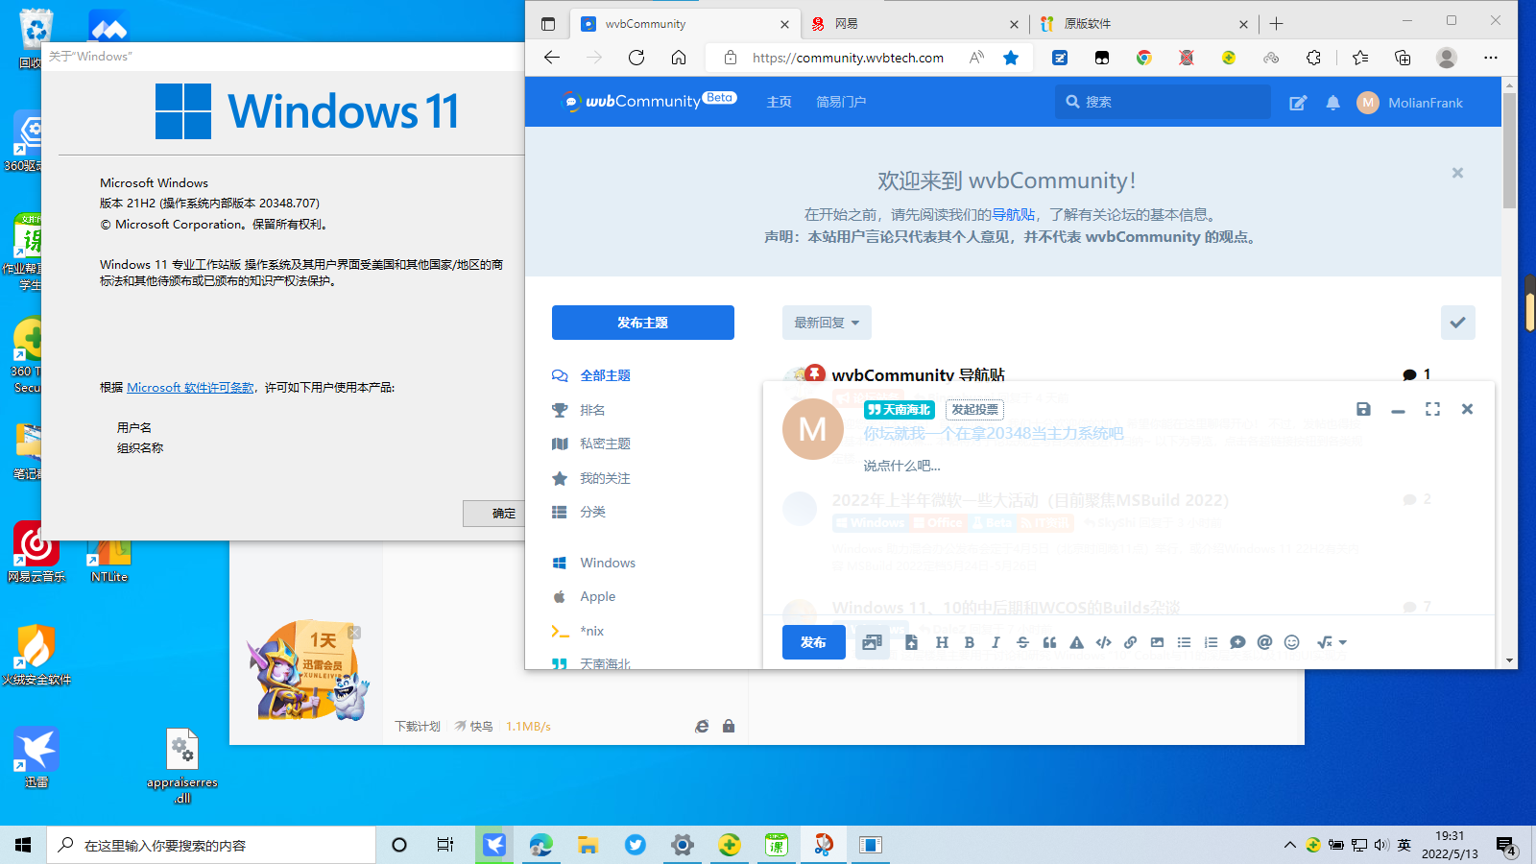The width and height of the screenshot is (1536, 864).
Task: Click the address bar URL
Action: [848, 58]
